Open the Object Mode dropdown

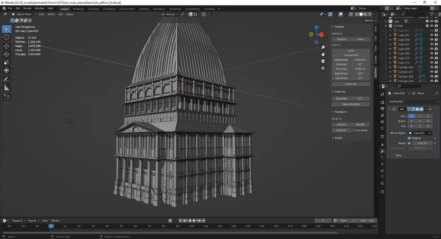[24, 14]
